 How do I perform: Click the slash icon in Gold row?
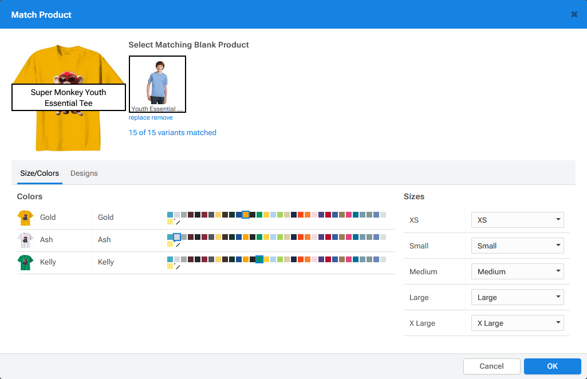tap(178, 222)
